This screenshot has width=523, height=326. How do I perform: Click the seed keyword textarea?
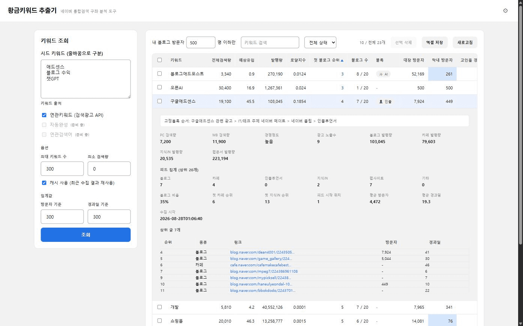tap(86, 79)
